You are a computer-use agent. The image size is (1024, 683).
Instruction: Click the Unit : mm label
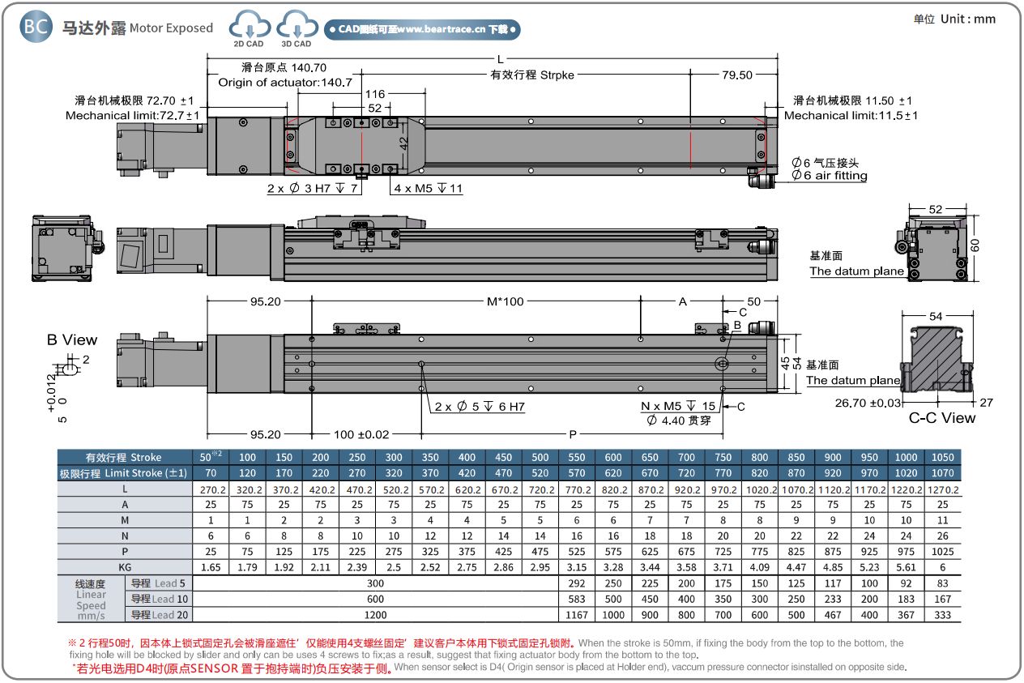pos(954,19)
